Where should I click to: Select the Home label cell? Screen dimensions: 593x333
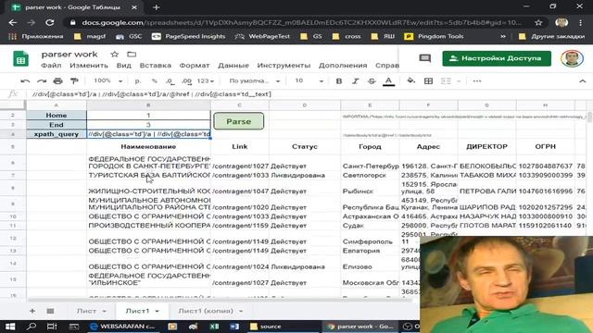tap(57, 115)
